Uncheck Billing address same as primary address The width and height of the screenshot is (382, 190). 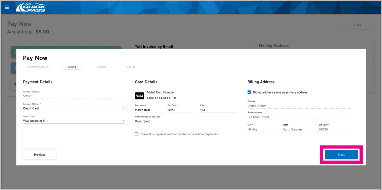point(249,92)
